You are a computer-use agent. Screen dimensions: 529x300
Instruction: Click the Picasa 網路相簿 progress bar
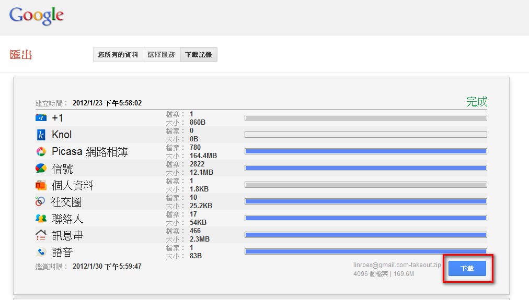[x=366, y=151]
